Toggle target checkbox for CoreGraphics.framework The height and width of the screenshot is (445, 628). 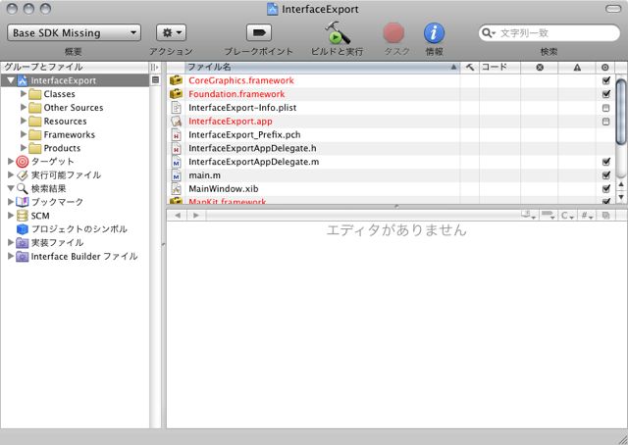[x=606, y=80]
